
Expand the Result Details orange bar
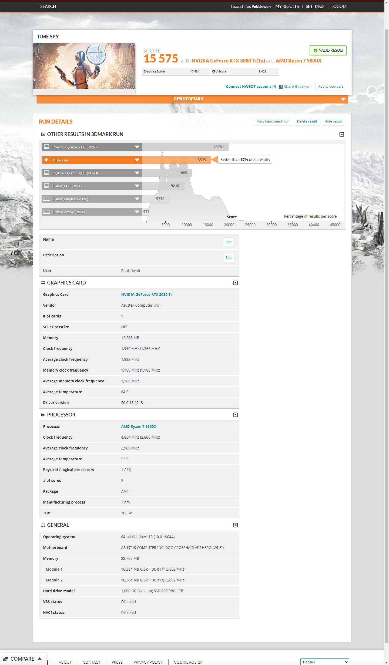point(192,99)
